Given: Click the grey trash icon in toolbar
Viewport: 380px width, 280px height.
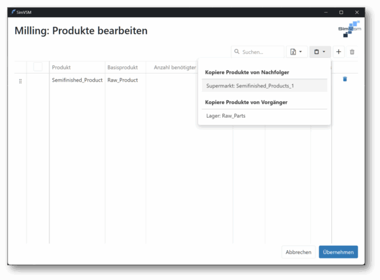Looking at the screenshot, I should pos(352,51).
